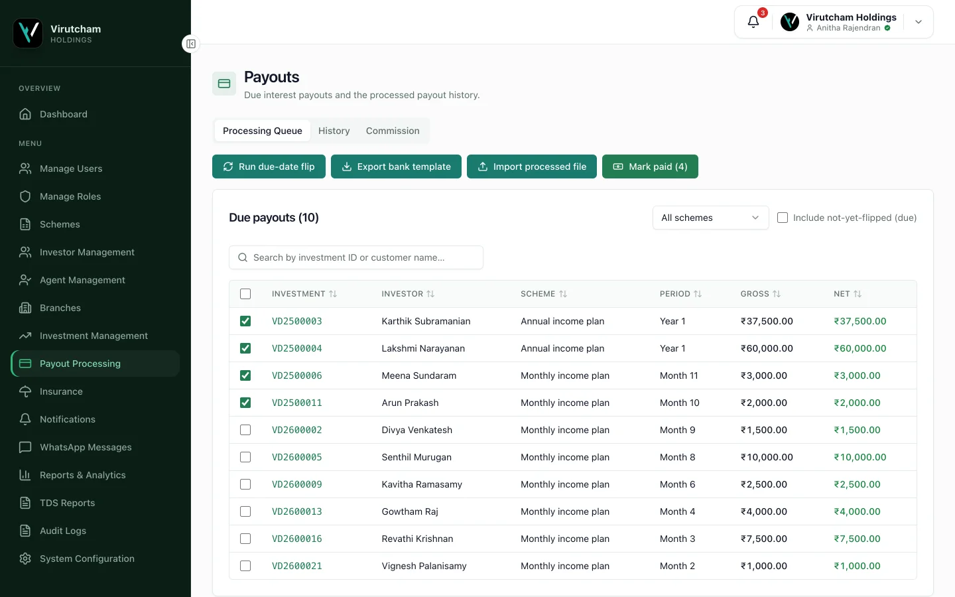
Task: Click the Schemes document icon
Action: [x=25, y=224]
